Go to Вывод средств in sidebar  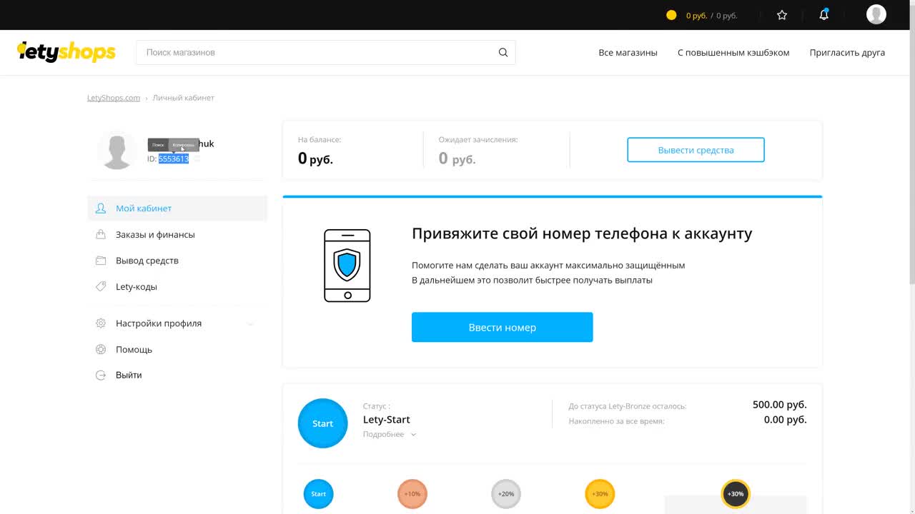[x=147, y=261]
